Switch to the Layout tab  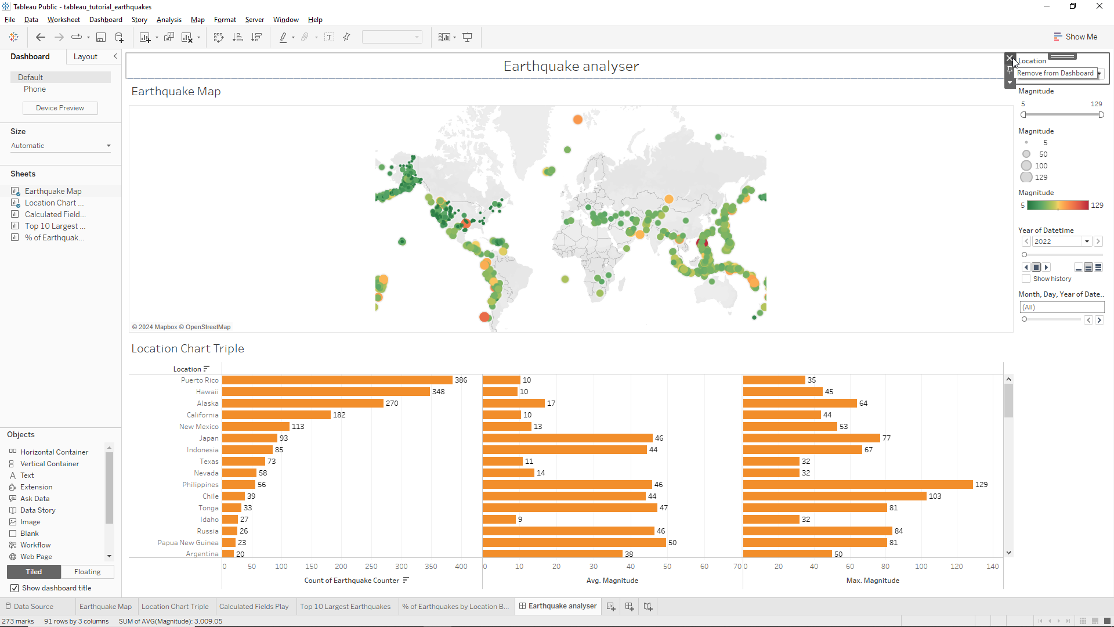tap(85, 56)
